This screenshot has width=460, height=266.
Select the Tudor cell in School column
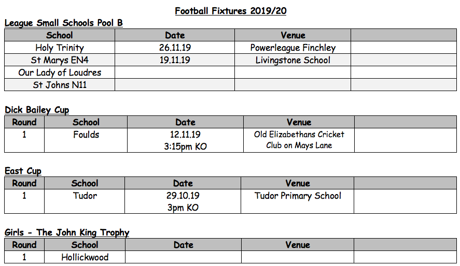tap(85, 196)
